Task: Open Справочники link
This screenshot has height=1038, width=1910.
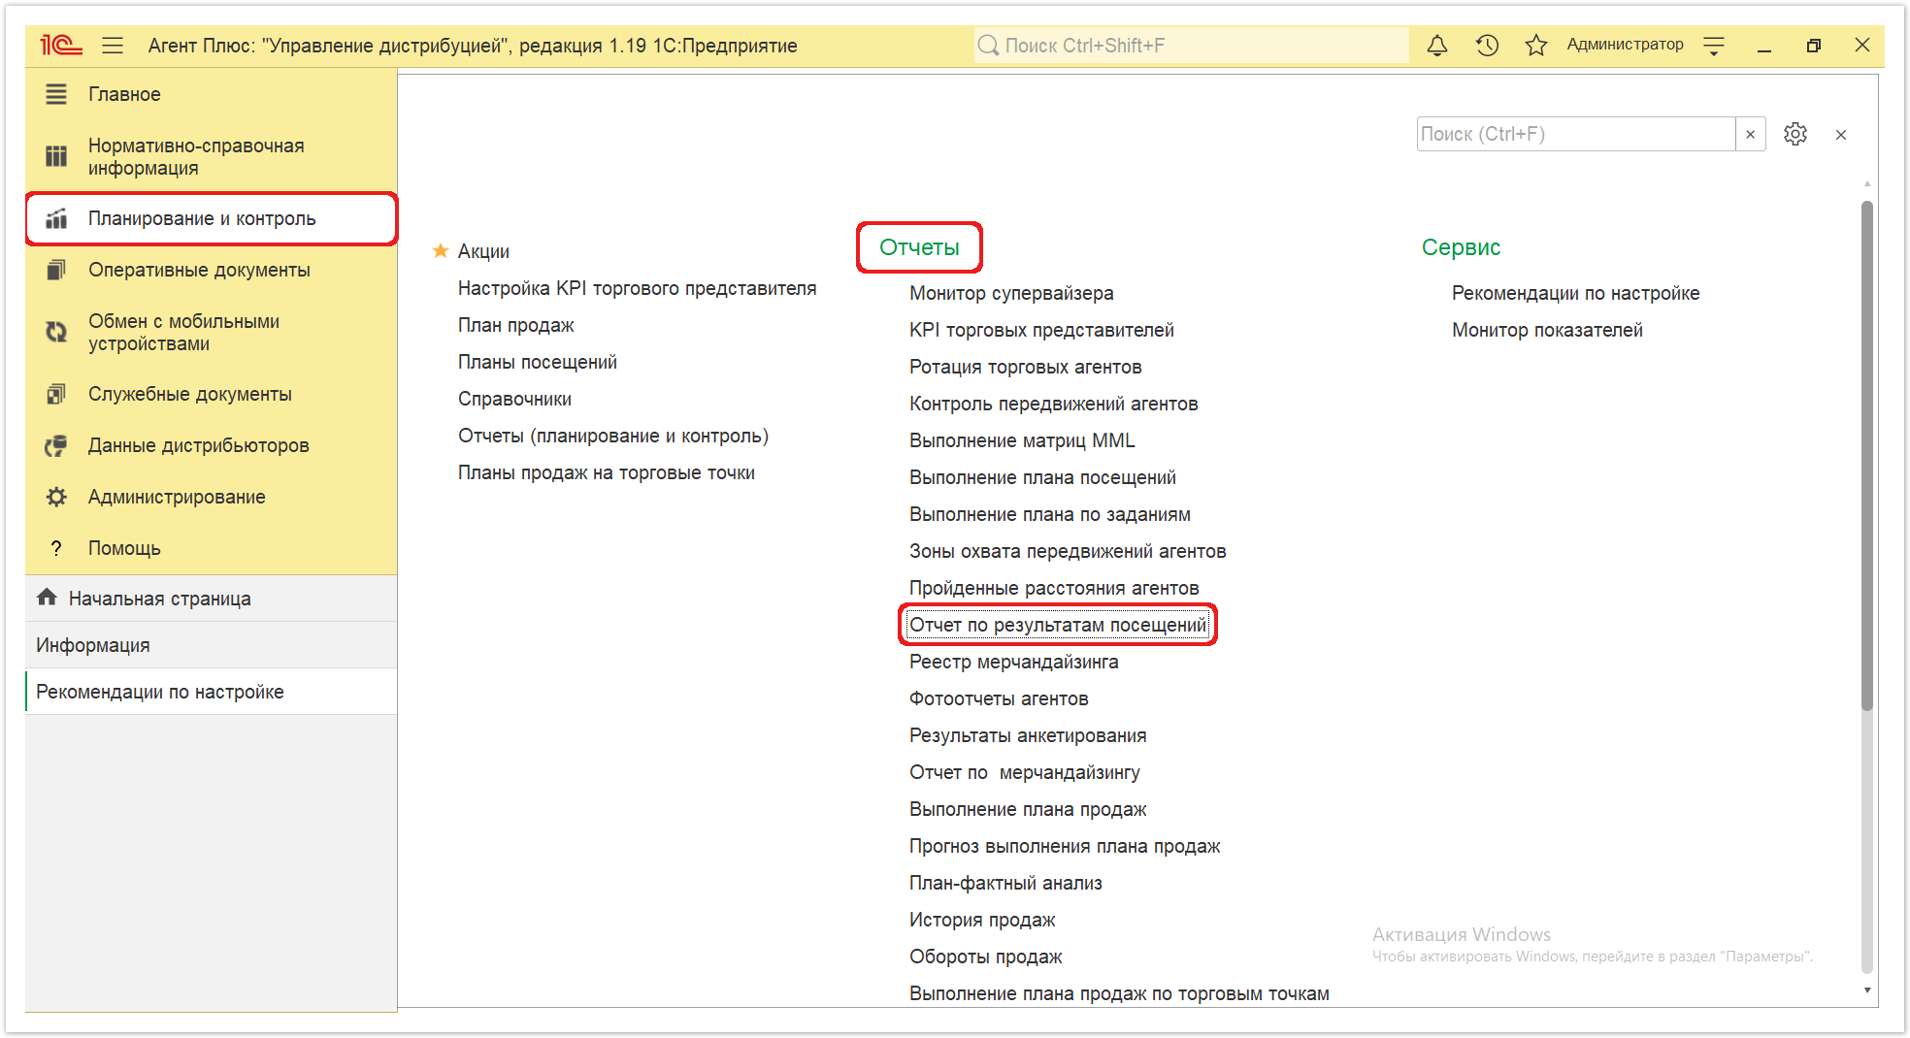Action: click(x=514, y=399)
